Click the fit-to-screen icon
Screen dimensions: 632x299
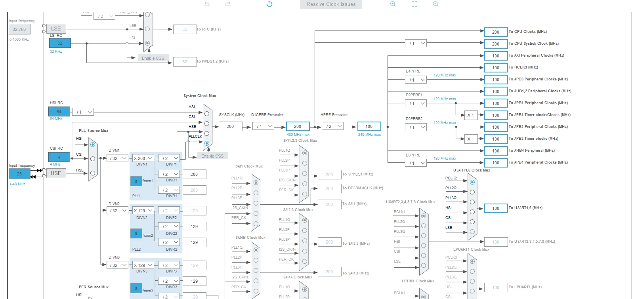pos(414,4)
